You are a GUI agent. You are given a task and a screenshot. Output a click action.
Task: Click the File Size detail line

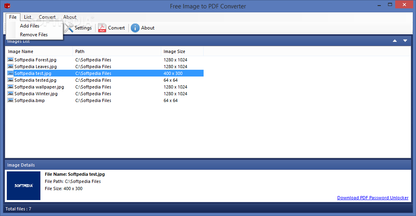(64, 189)
